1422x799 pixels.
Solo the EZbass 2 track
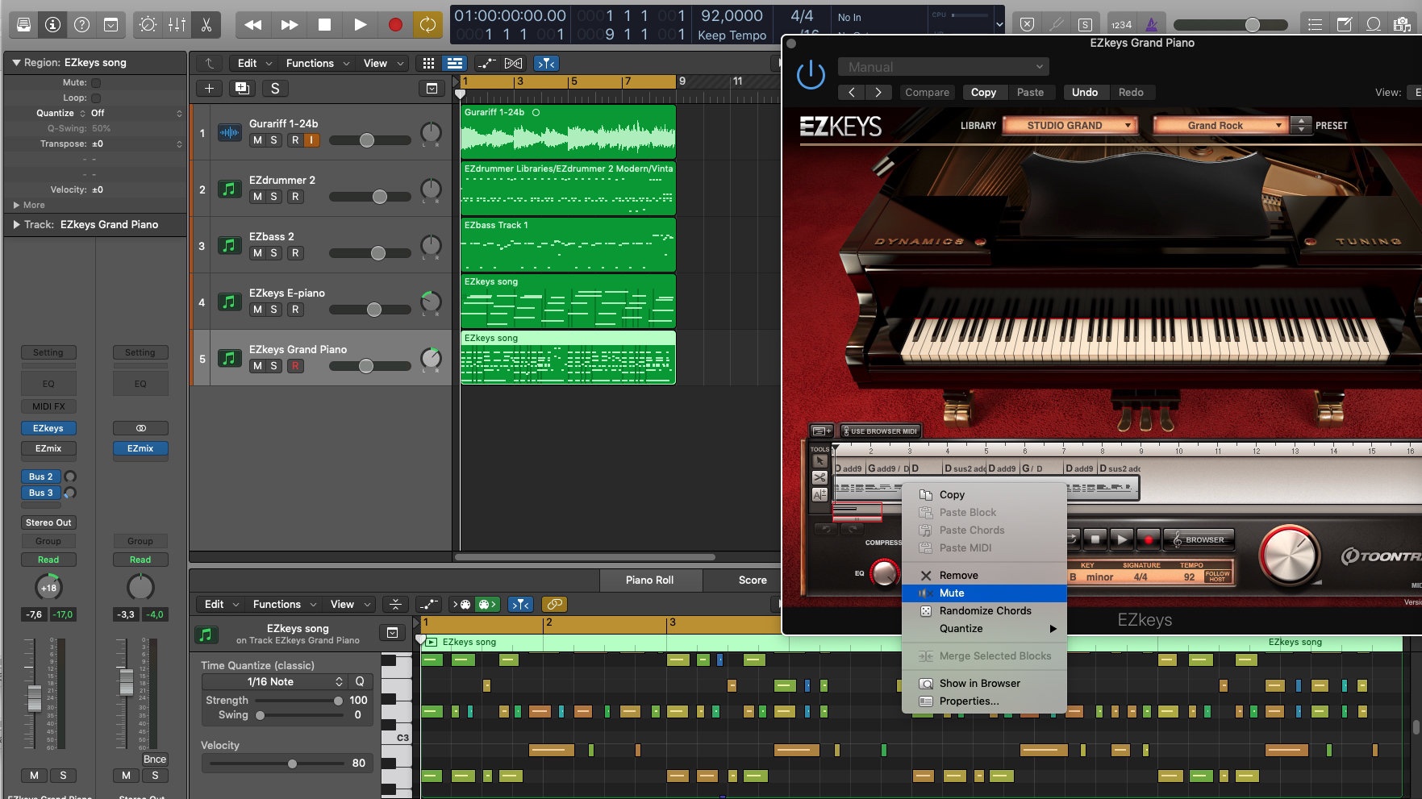[274, 253]
